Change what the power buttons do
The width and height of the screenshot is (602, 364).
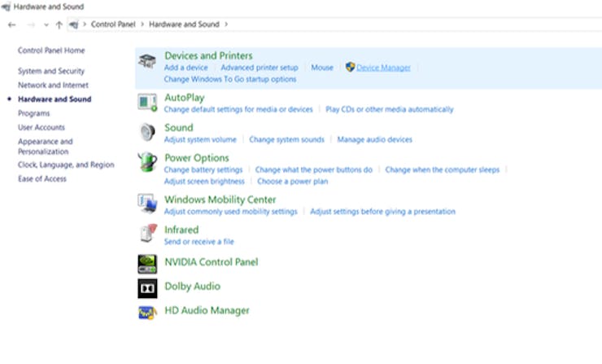314,170
